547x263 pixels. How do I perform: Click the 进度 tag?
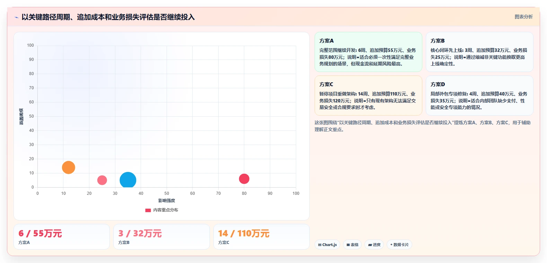pyautogui.click(x=374, y=245)
